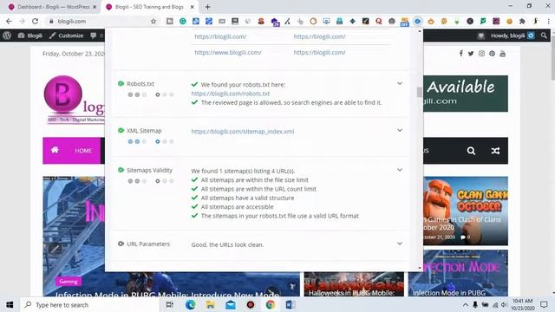
Task: Open the Howdy, blogili account menu
Action: tap(512, 36)
